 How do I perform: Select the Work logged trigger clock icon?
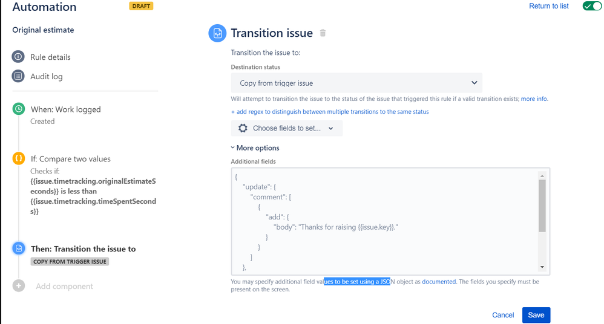click(x=19, y=109)
